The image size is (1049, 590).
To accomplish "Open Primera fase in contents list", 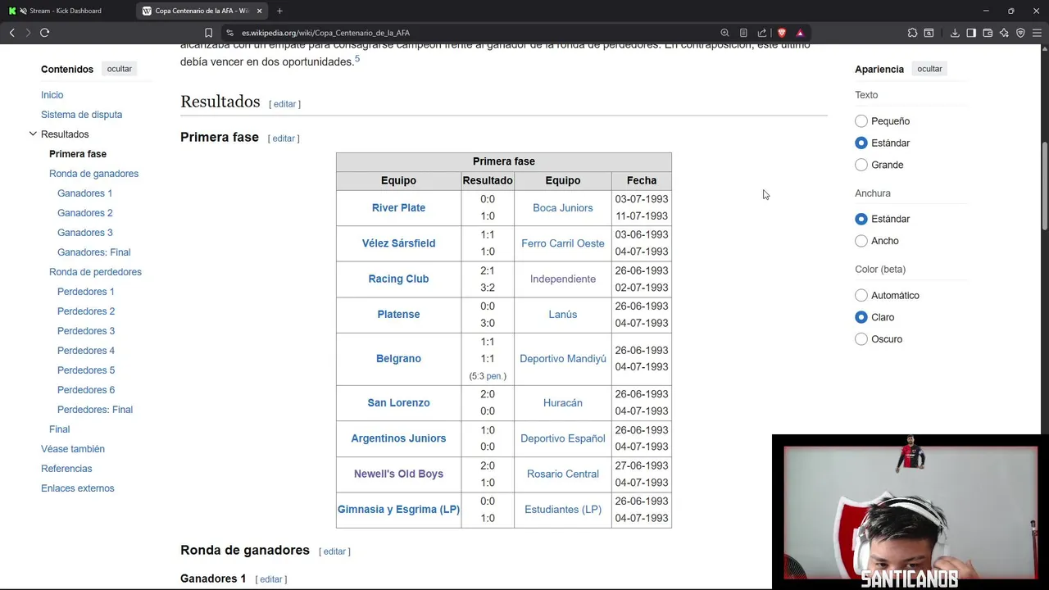I will click(x=78, y=154).
